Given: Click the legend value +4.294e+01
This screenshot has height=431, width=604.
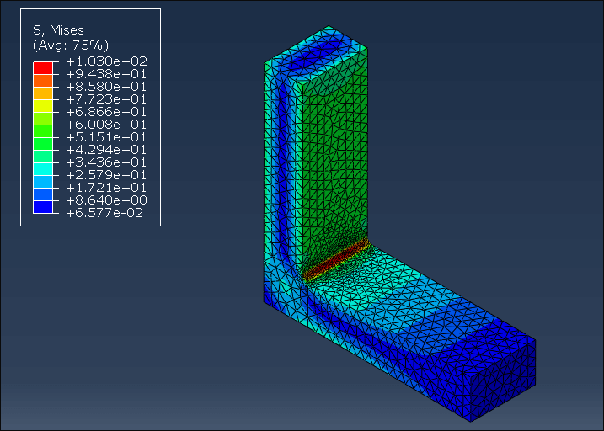Looking at the screenshot, I should click(107, 150).
